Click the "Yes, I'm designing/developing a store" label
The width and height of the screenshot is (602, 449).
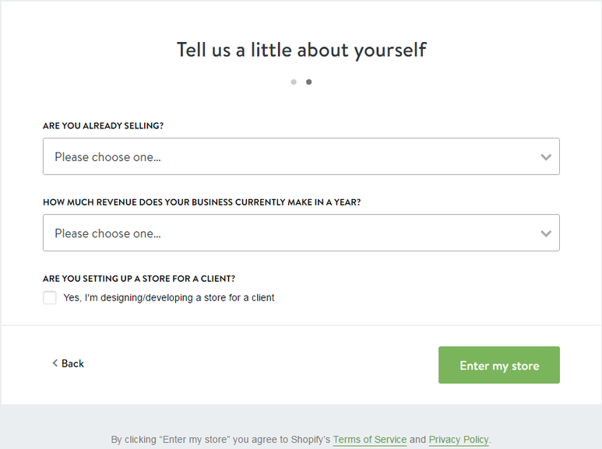click(x=169, y=297)
